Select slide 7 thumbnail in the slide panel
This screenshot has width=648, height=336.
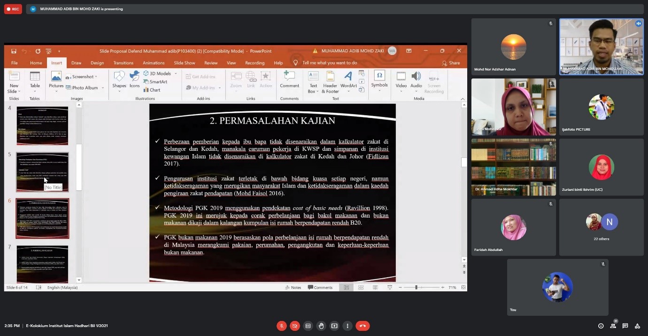[42, 264]
